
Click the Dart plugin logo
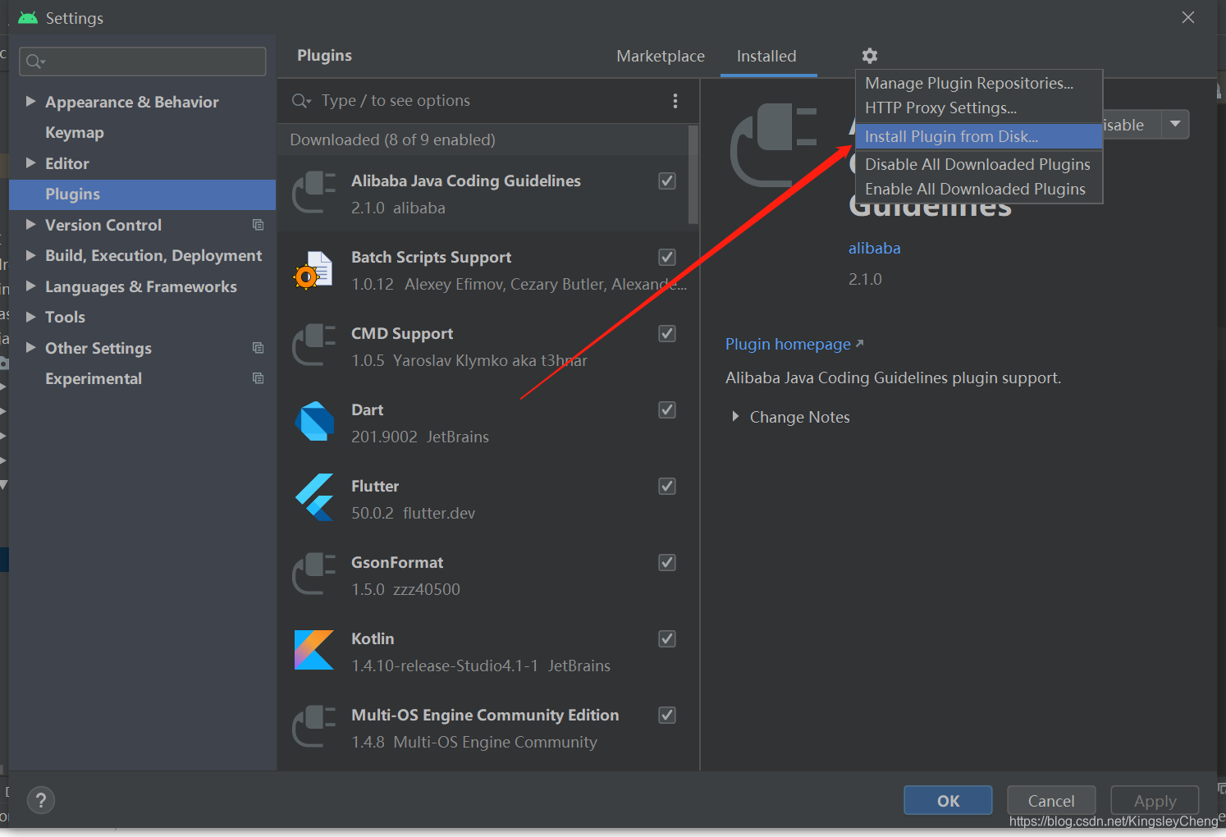313,422
